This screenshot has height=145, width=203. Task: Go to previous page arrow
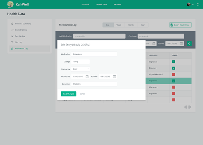(x=185, y=107)
